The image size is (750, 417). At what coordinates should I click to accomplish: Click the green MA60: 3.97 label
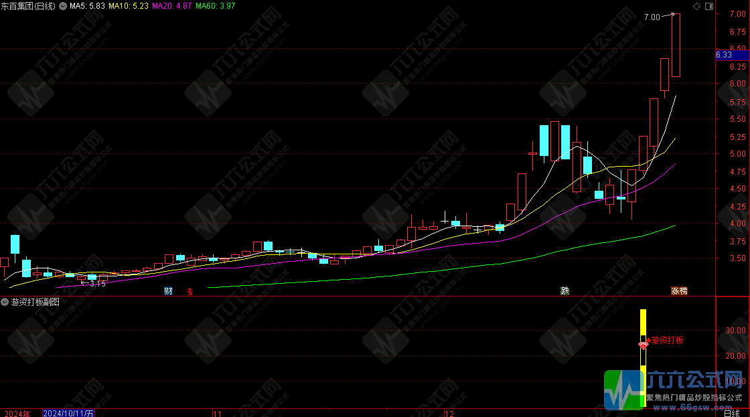point(215,6)
